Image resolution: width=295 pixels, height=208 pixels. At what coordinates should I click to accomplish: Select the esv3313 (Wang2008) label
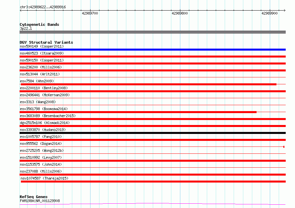click(38, 102)
